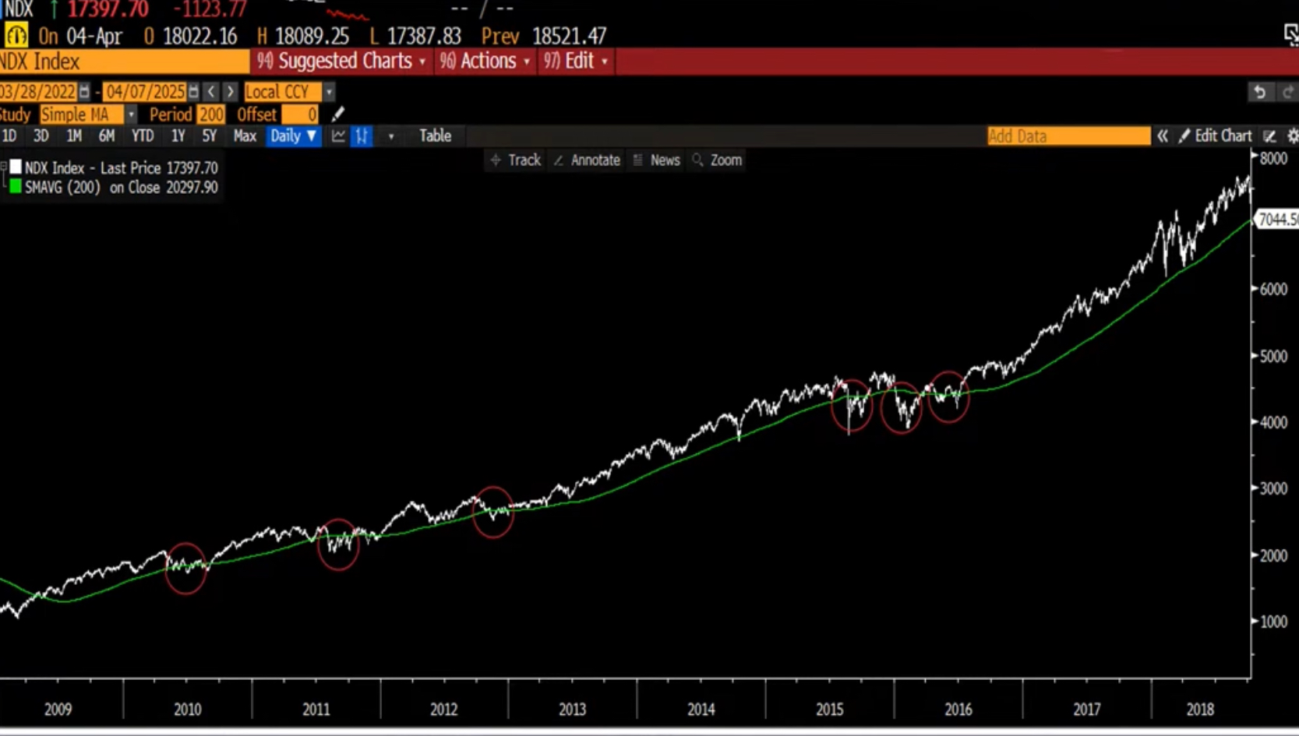
Task: Enable the Annotate tool
Action: (x=587, y=160)
